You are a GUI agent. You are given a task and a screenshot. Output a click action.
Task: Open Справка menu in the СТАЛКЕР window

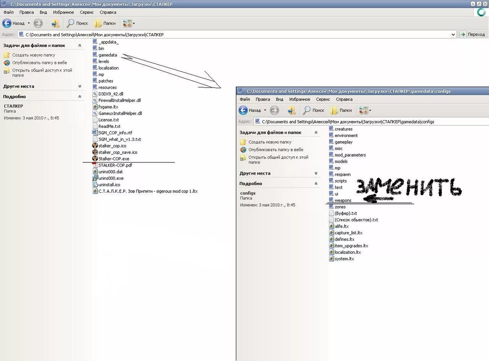(108, 12)
